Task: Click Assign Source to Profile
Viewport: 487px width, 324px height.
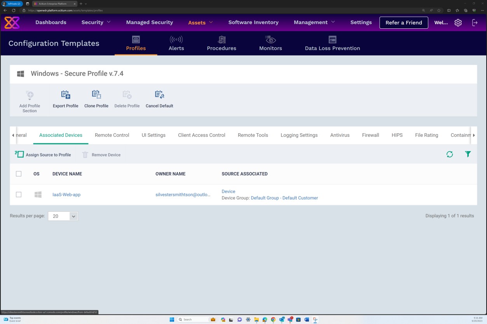Action: pos(43,154)
